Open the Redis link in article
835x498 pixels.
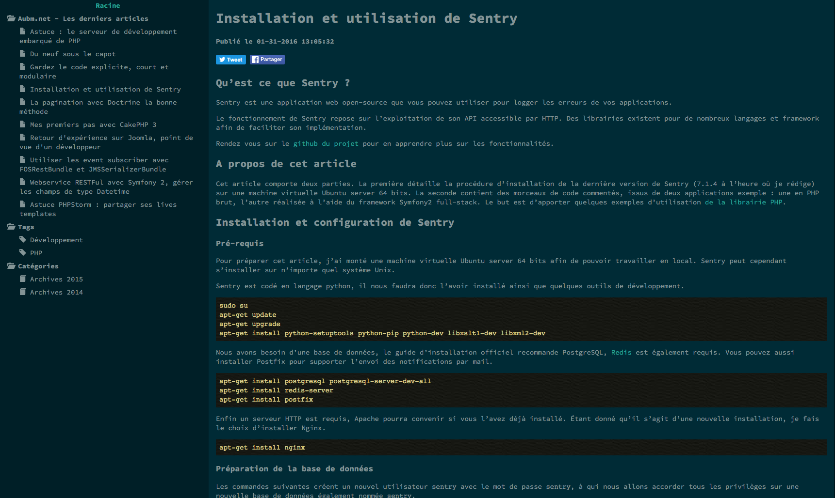[621, 352]
